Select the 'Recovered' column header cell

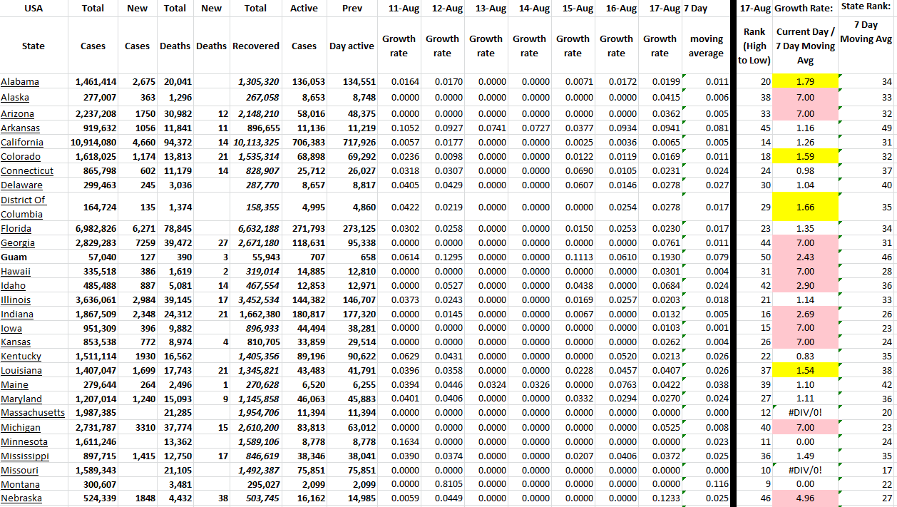coord(255,46)
